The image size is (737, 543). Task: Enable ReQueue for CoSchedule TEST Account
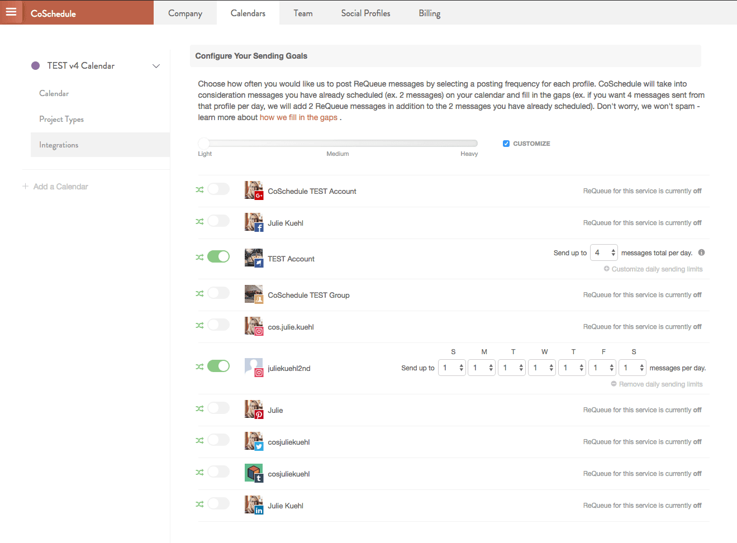point(218,189)
